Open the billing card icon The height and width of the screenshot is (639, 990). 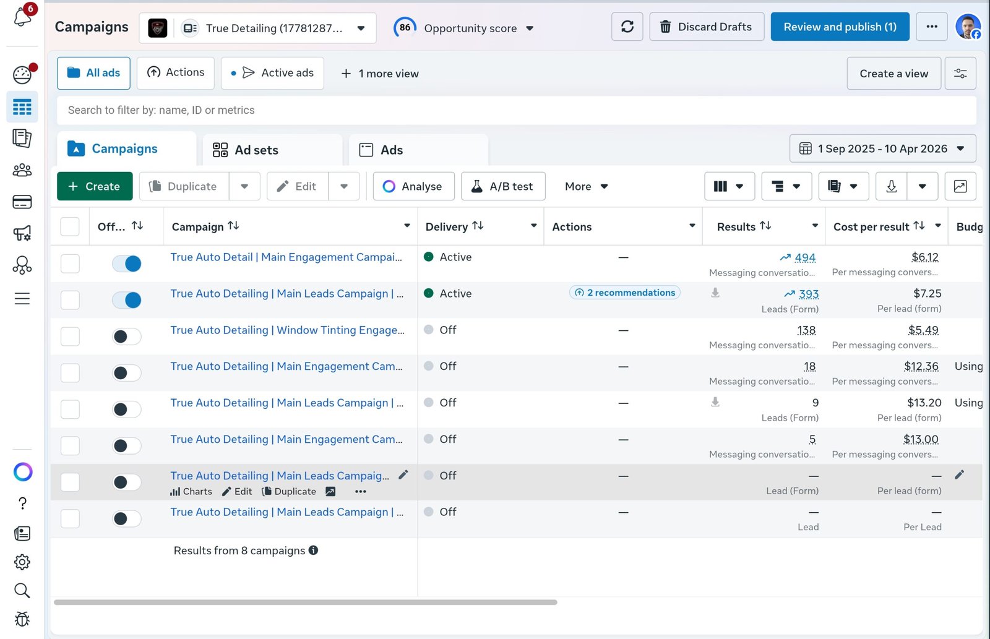tap(22, 202)
